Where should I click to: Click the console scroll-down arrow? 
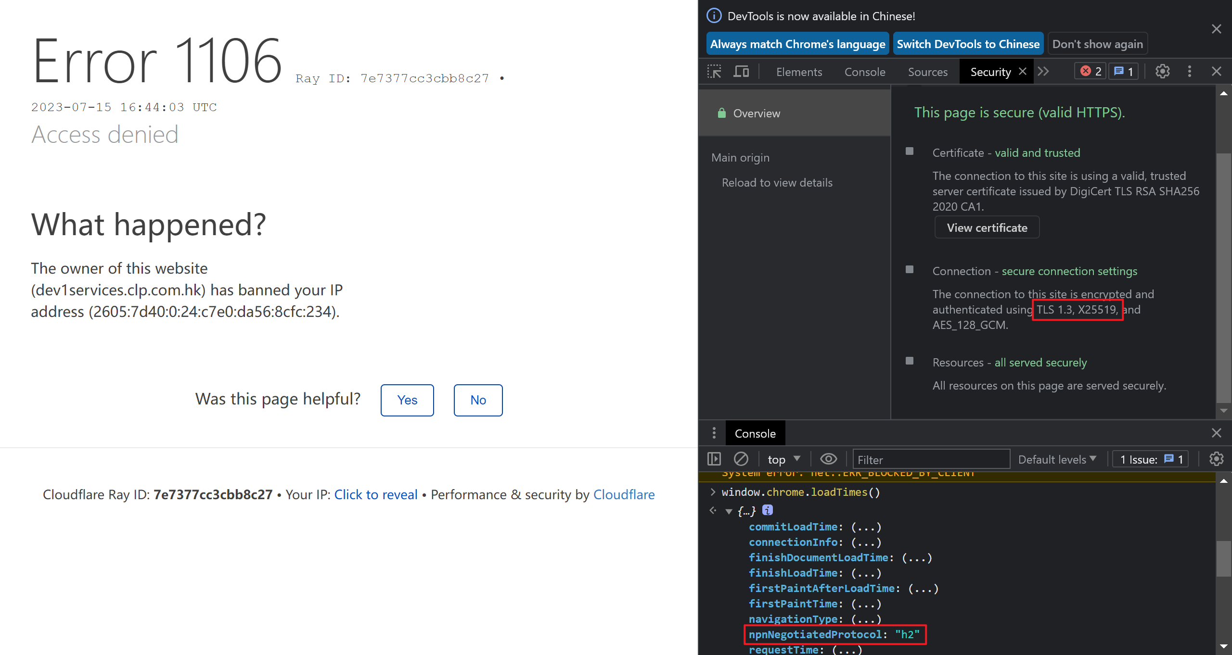pos(1224,646)
